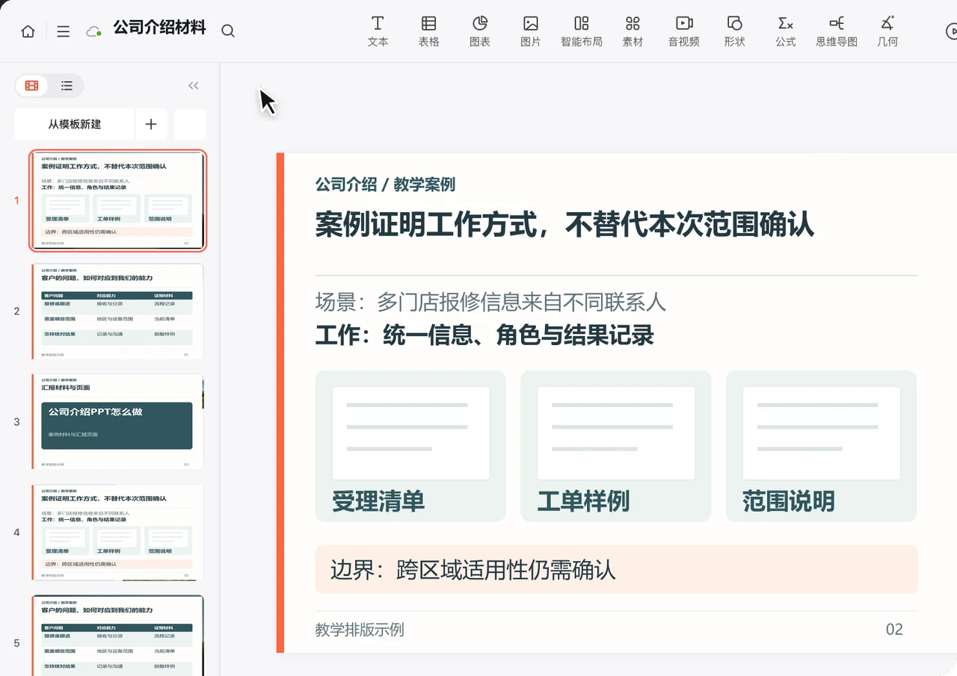Image resolution: width=957 pixels, height=676 pixels.
Task: Click the bold 工作：统一信息 line on canvas
Action: pyautogui.click(x=484, y=335)
